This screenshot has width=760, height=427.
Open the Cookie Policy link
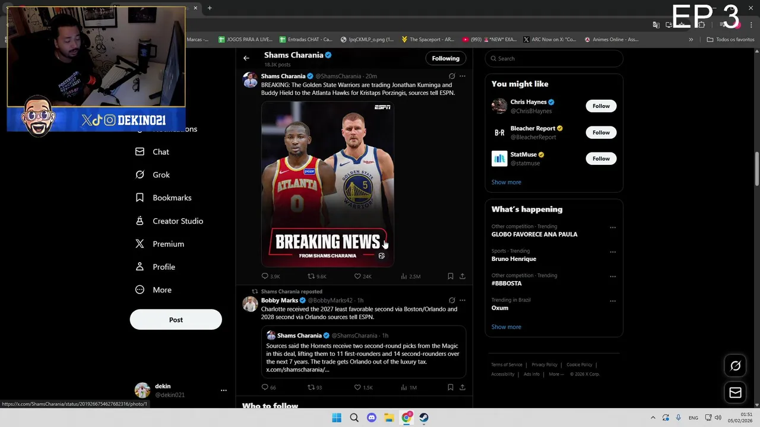coord(579,365)
